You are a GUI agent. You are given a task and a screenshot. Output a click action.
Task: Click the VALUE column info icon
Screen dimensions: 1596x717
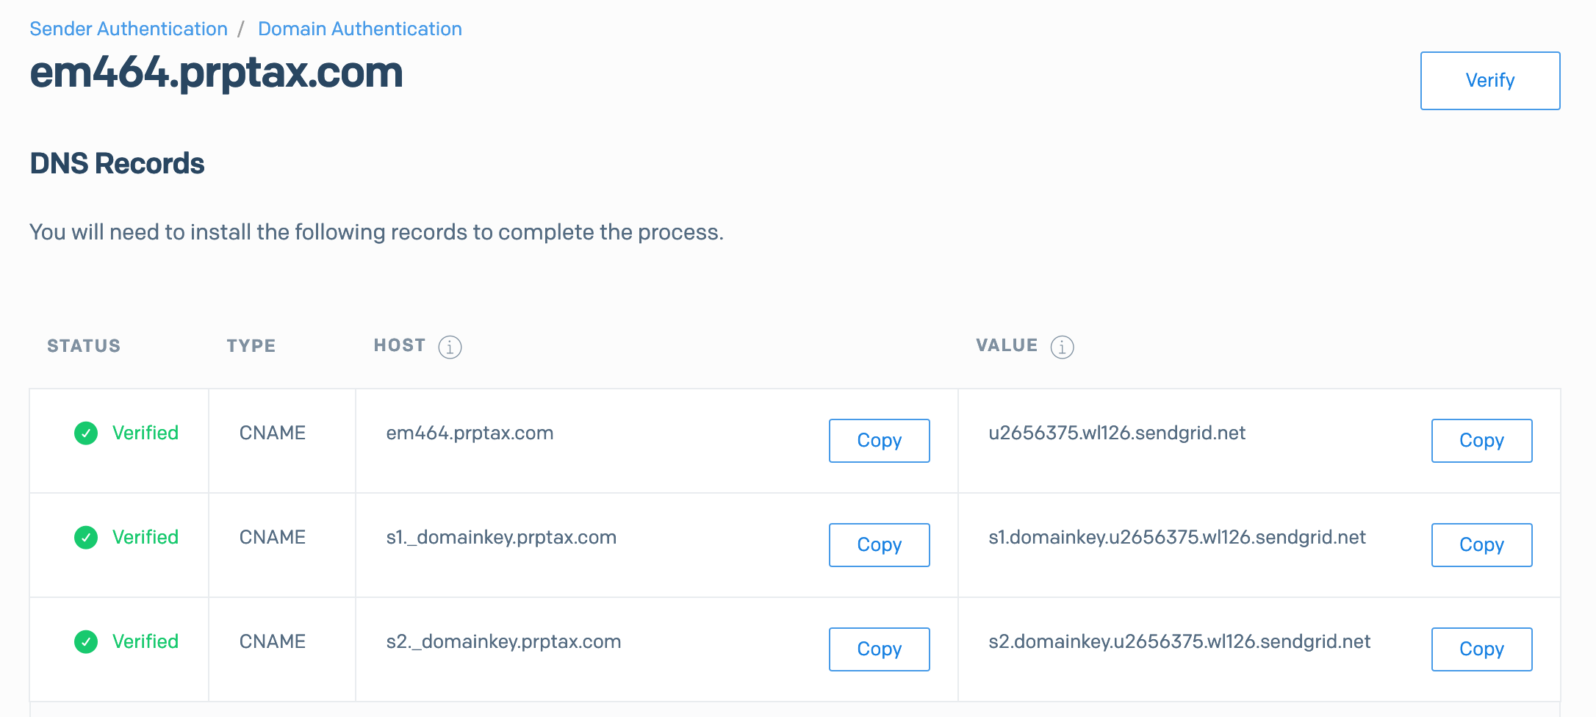(x=1062, y=347)
